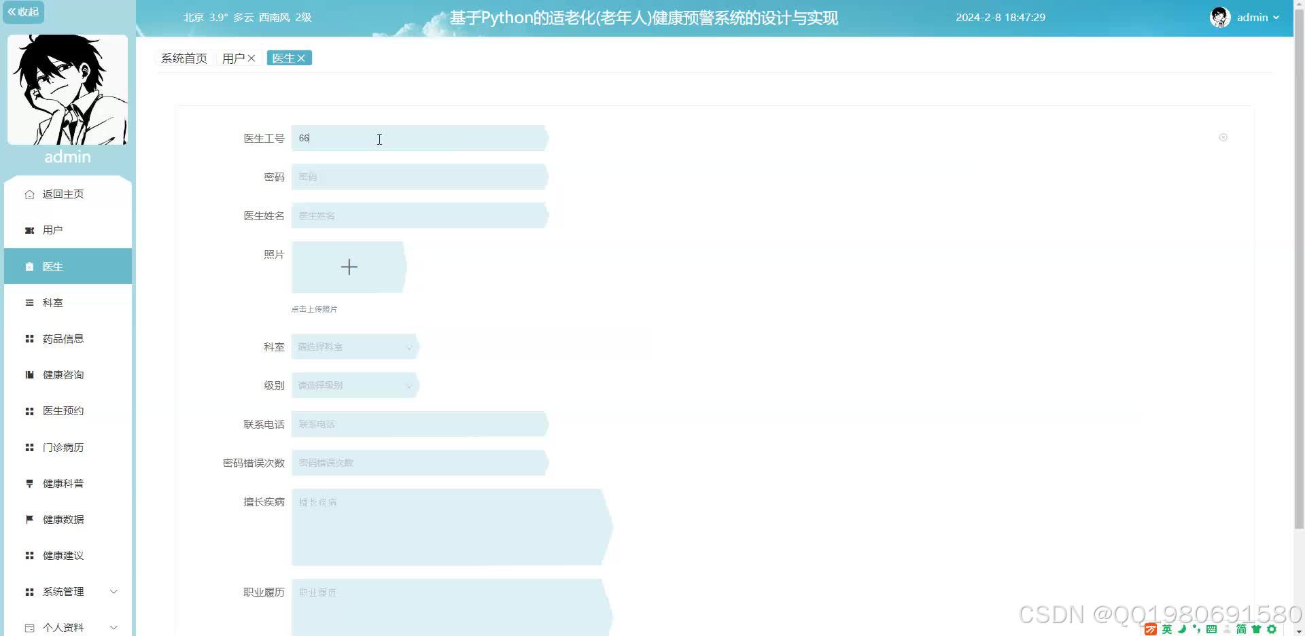Select the 医生预约 sidebar icon
The image size is (1305, 636).
30,410
